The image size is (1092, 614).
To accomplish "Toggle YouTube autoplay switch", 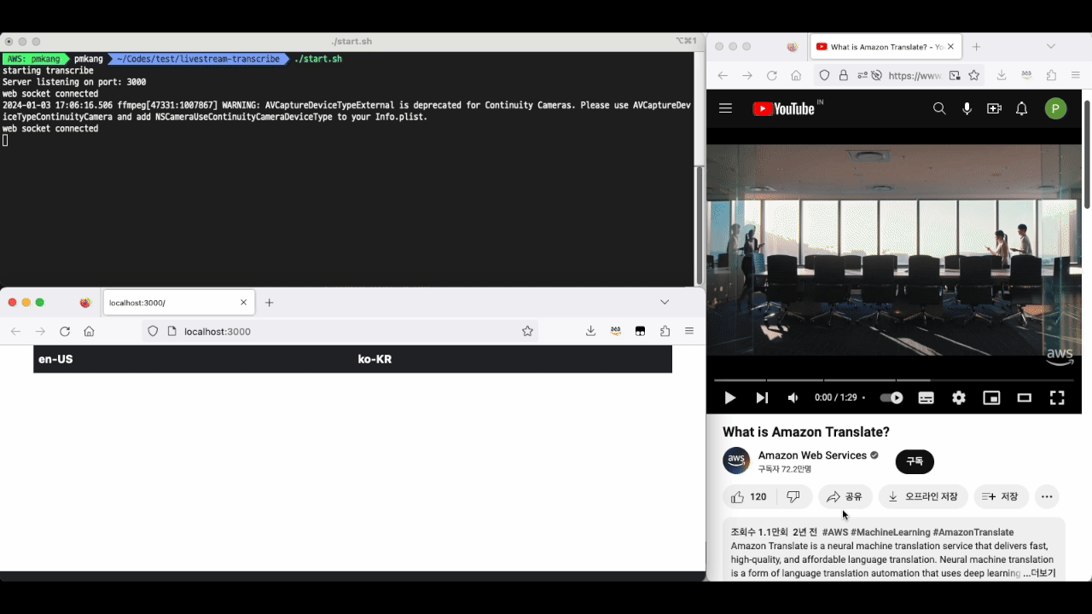I will tap(892, 397).
